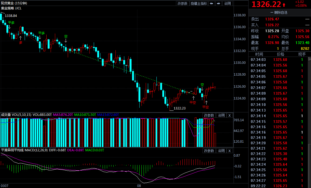The image size is (311, 188).
Task: Click the 现货黄金 (15分钟) chart title
Action: tap(14, 3)
